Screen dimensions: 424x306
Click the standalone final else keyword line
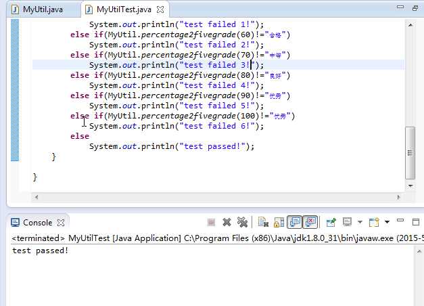(x=80, y=136)
